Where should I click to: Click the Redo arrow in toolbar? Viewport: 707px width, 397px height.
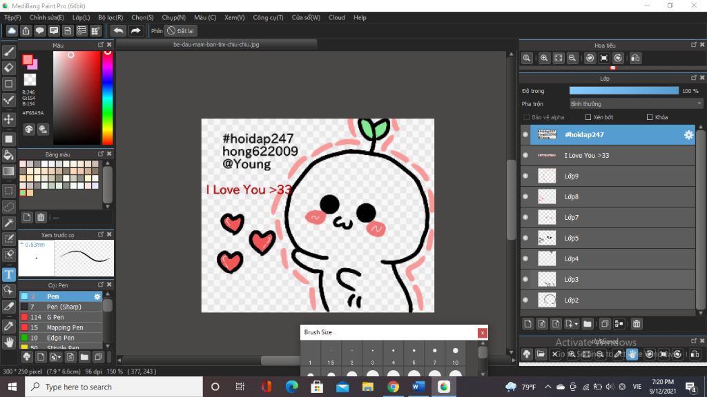pos(135,30)
